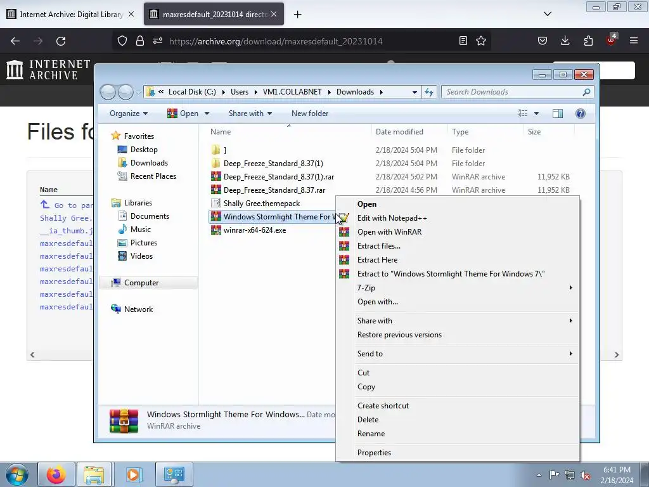Change view icon in Explorer toolbar
The height and width of the screenshot is (487, 649).
[522, 114]
